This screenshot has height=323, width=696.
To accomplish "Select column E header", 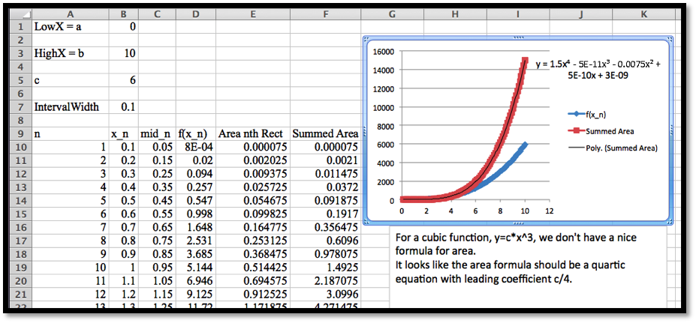I will tap(252, 13).
